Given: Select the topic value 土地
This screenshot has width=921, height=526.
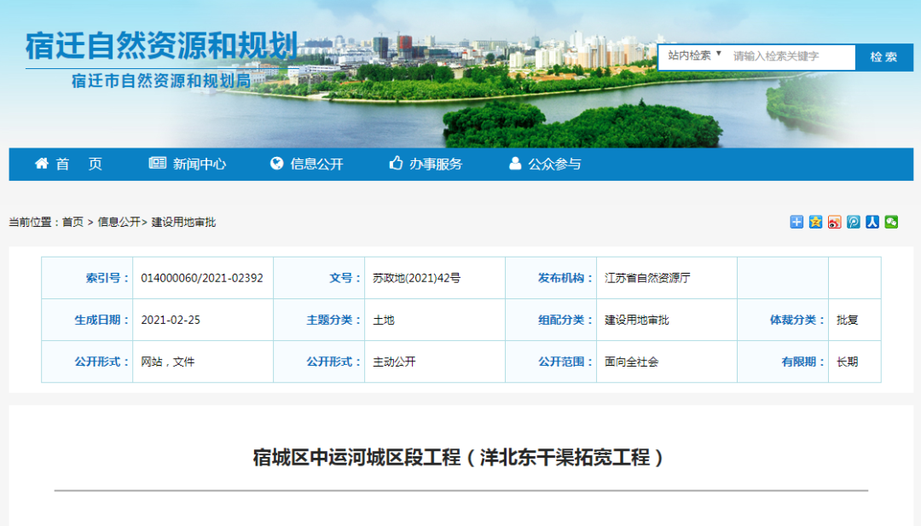Looking at the screenshot, I should [x=384, y=320].
